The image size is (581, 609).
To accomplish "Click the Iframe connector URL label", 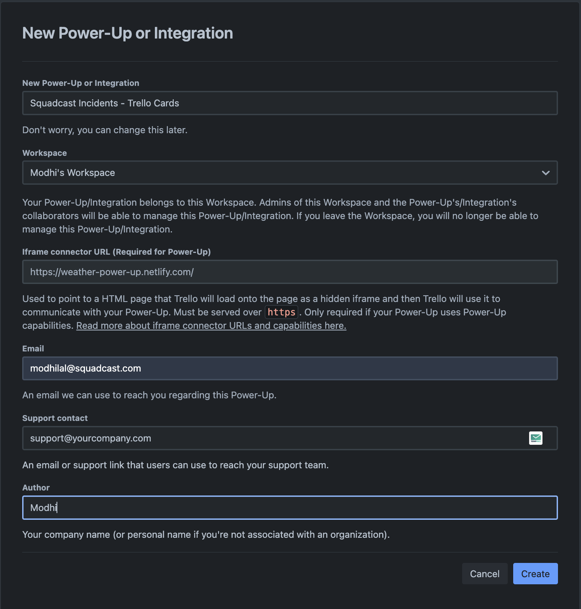I will click(x=116, y=252).
